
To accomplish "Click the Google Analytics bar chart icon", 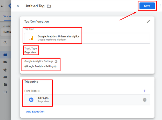I will (x=31, y=38).
